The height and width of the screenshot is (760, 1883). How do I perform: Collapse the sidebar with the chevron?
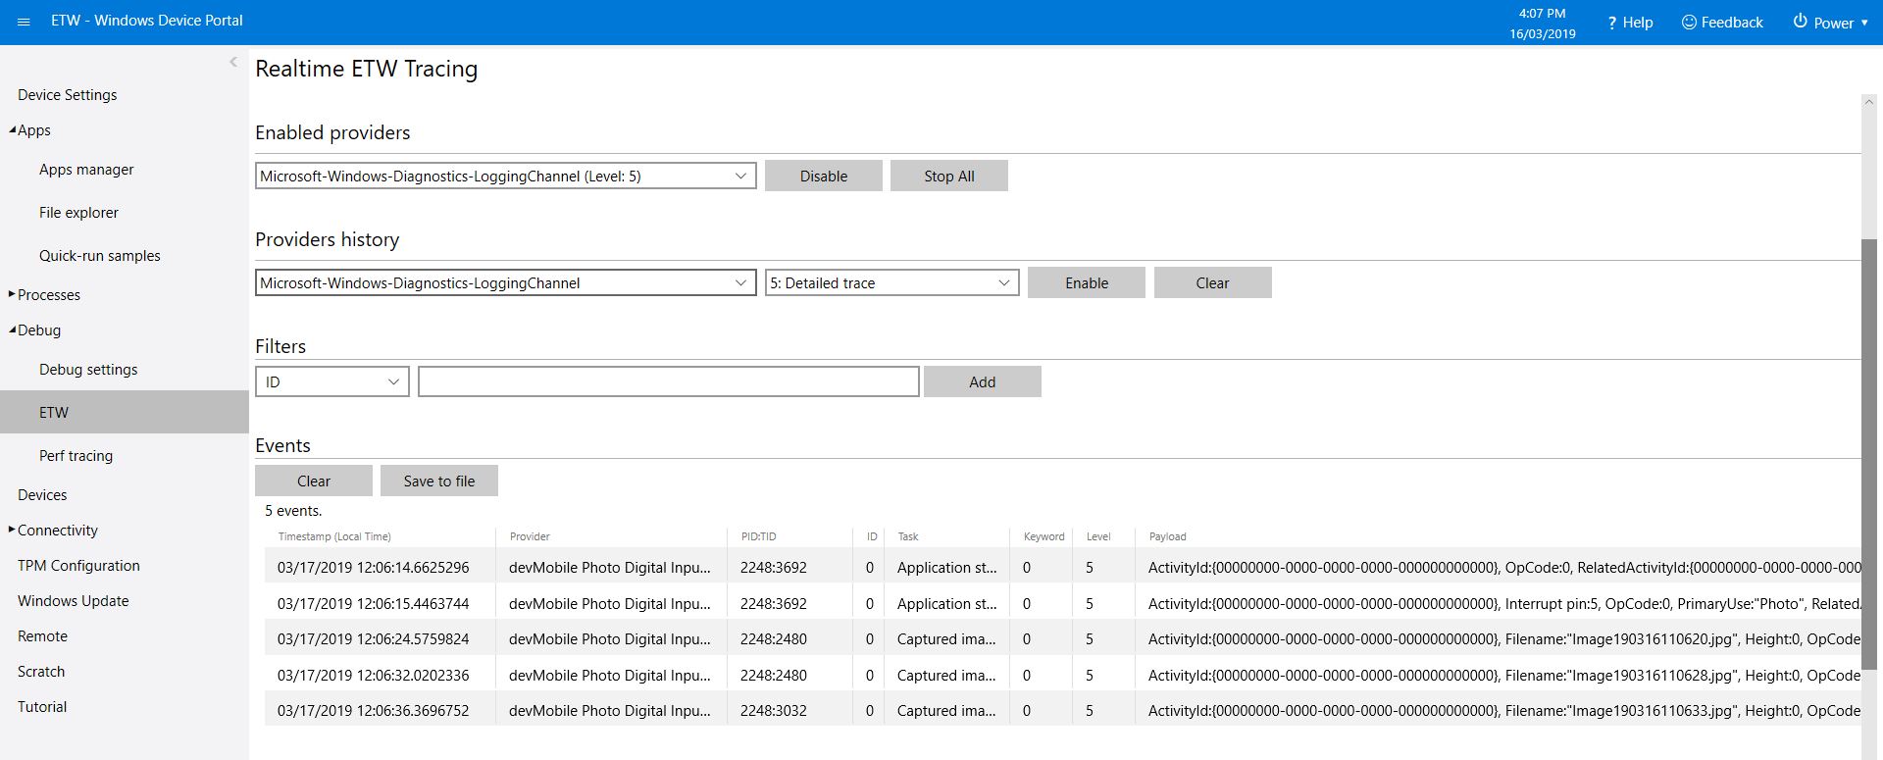coord(233,62)
